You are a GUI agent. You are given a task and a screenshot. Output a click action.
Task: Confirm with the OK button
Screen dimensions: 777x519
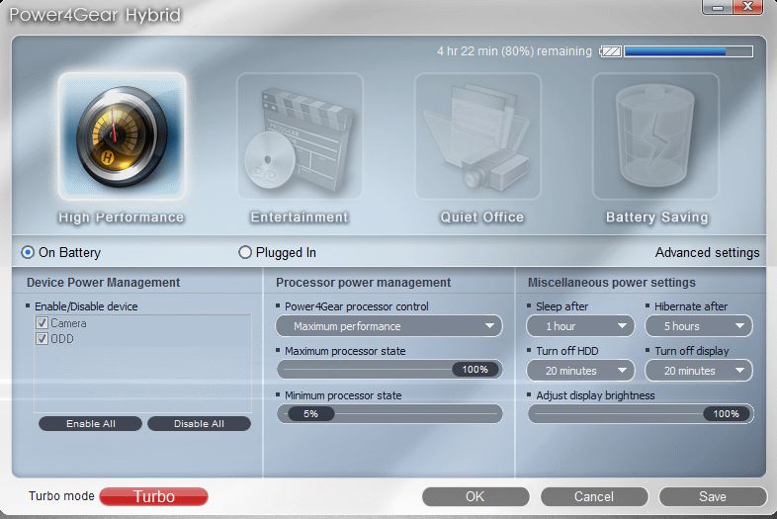(475, 496)
